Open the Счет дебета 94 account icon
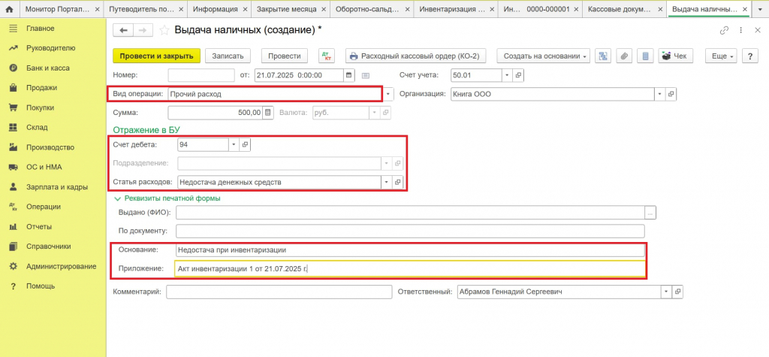The image size is (769, 357). tap(246, 144)
